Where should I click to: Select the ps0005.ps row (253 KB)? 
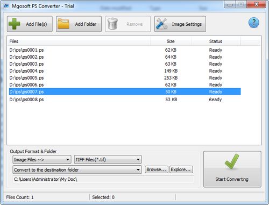pyautogui.click(x=125, y=78)
